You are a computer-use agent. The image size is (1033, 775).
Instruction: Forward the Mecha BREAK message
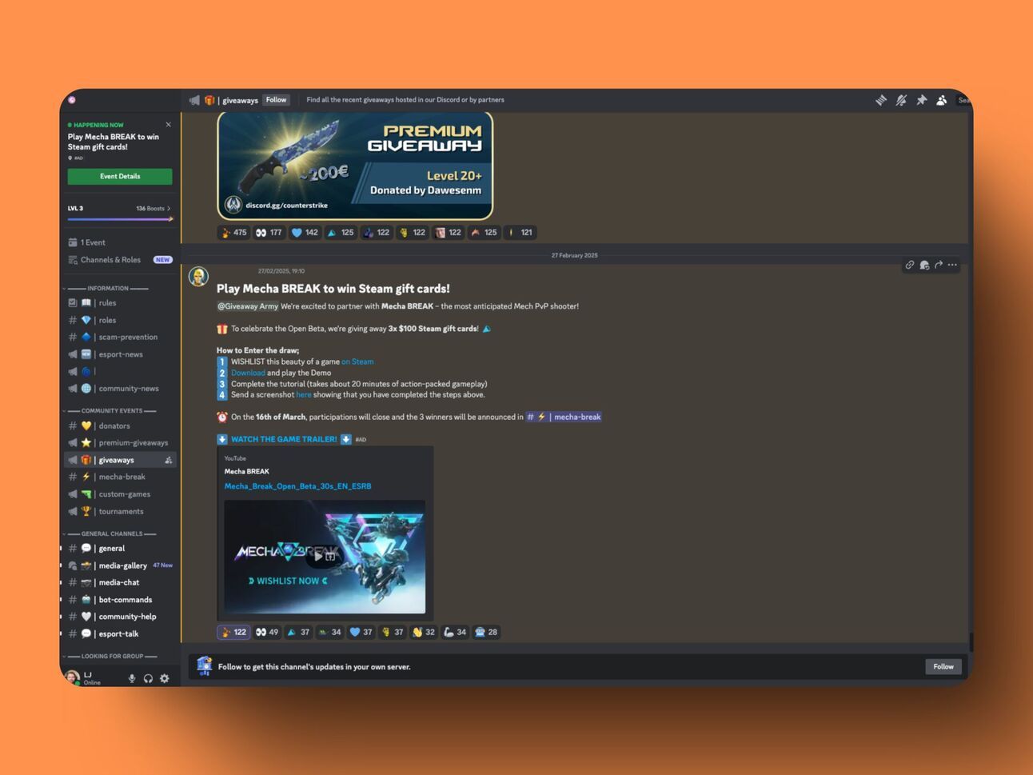coord(939,265)
